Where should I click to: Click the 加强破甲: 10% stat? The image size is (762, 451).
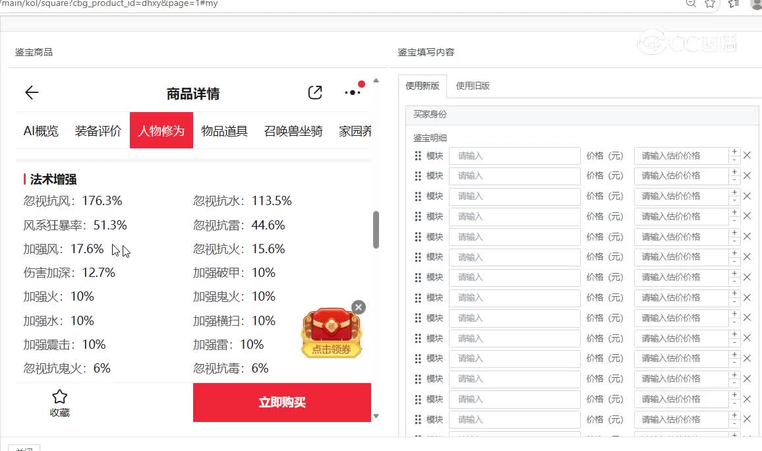point(234,272)
